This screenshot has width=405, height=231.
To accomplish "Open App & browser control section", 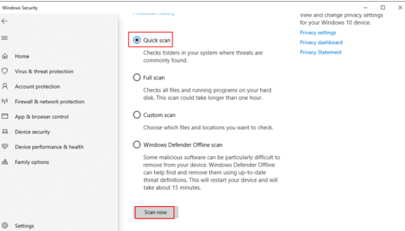I will click(42, 117).
